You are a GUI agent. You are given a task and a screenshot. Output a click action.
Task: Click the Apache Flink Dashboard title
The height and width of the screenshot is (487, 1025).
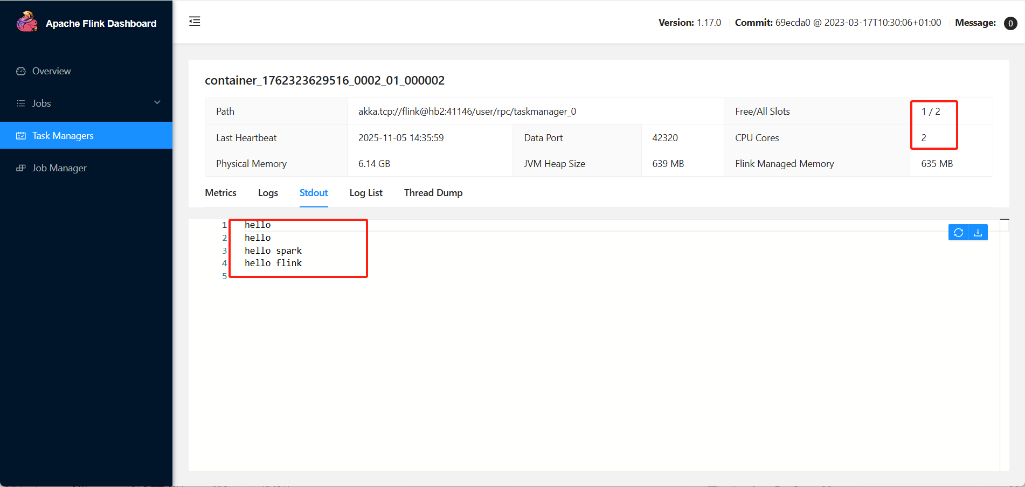coord(101,24)
